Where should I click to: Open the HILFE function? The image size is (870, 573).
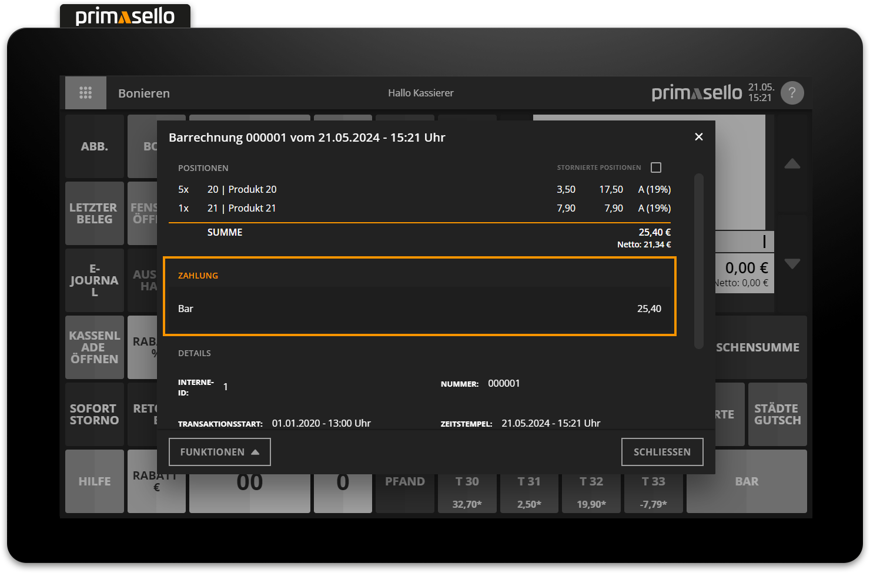pos(94,481)
